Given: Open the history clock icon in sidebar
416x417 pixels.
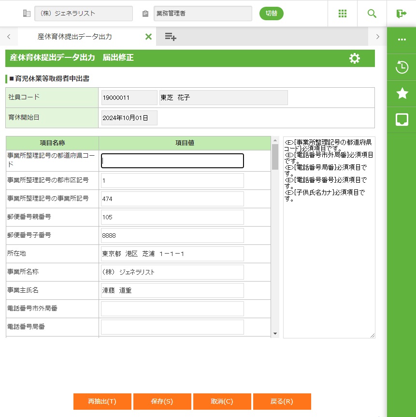Looking at the screenshot, I should (402, 67).
